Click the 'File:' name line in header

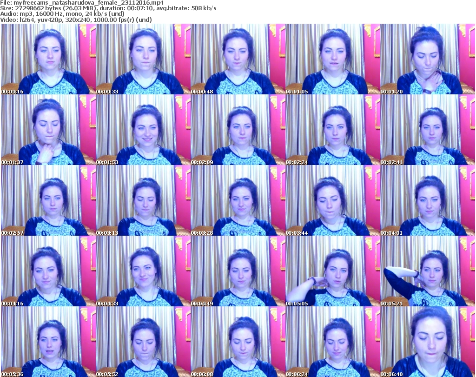(82, 3)
